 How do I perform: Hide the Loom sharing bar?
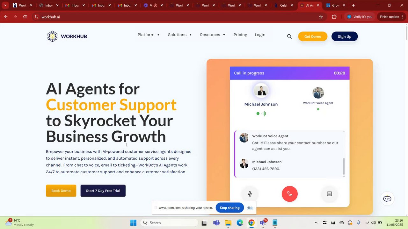coord(250,208)
